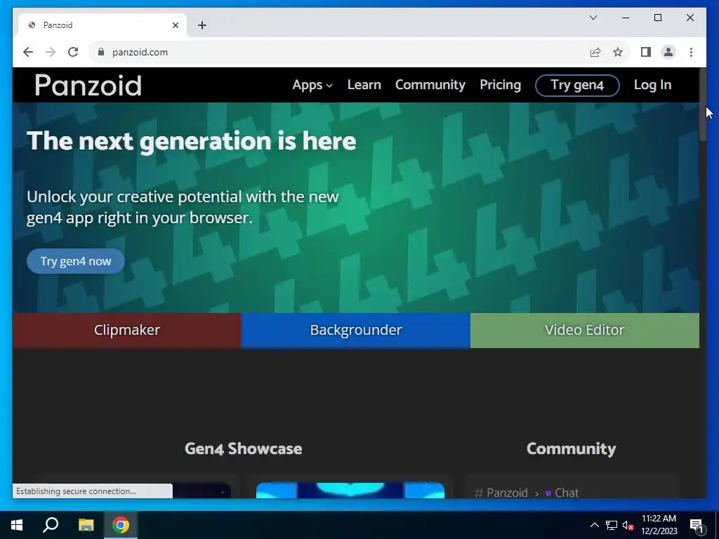Viewport: 719px width, 539px height.
Task: Click the Try gen4 now button
Action: coord(76,261)
